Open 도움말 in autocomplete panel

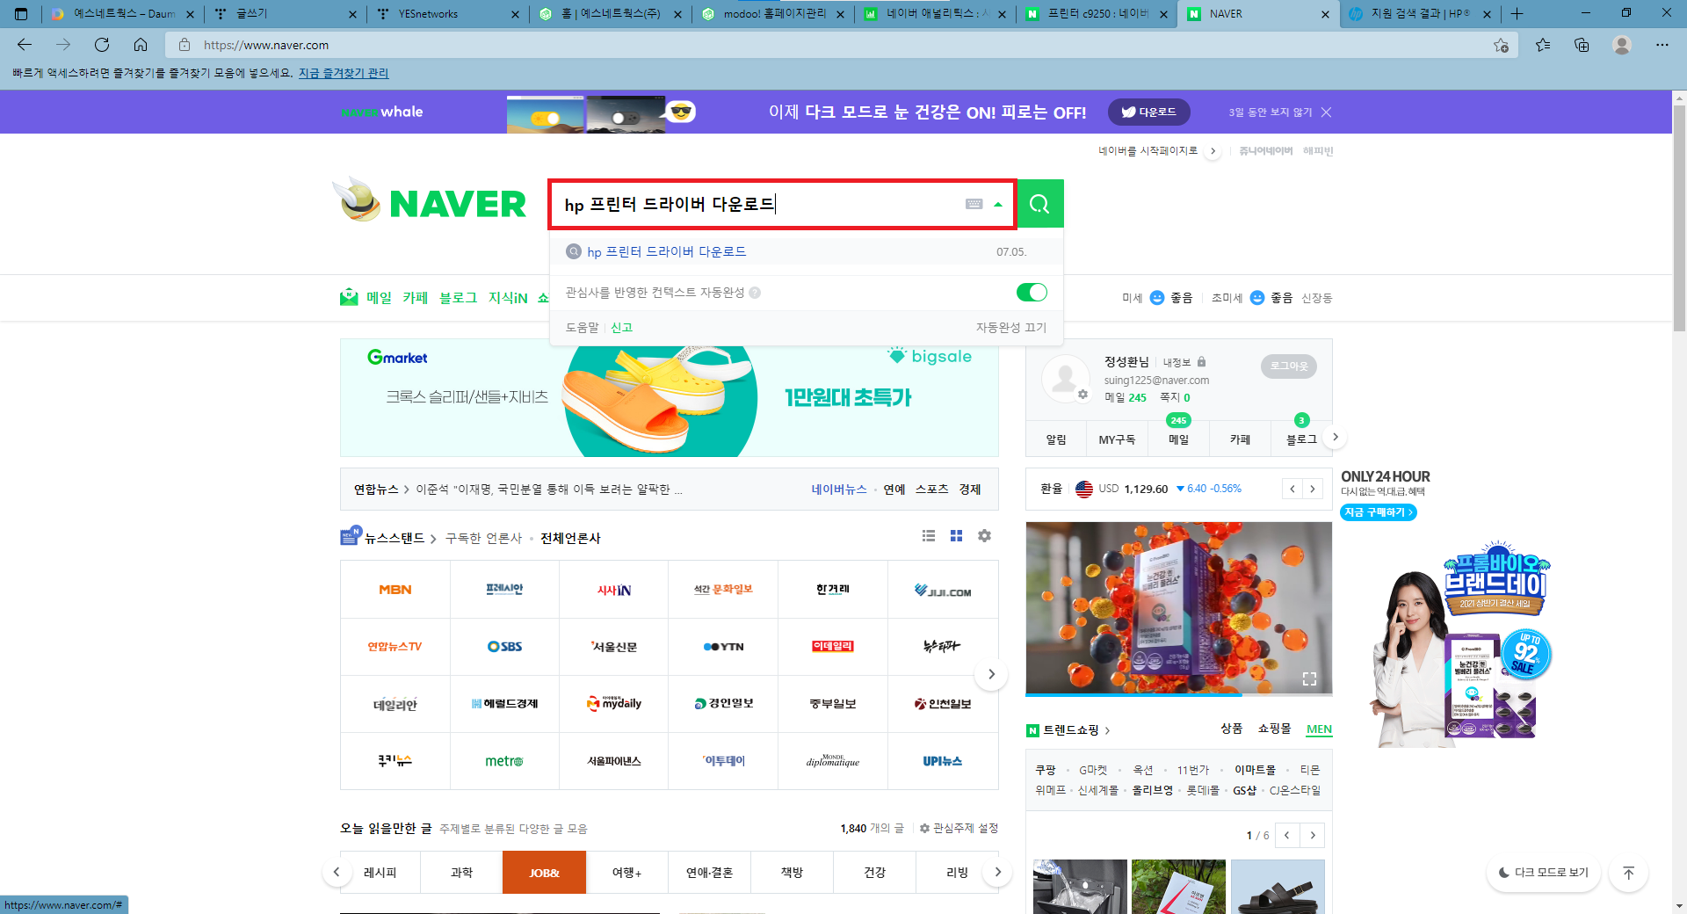582,327
